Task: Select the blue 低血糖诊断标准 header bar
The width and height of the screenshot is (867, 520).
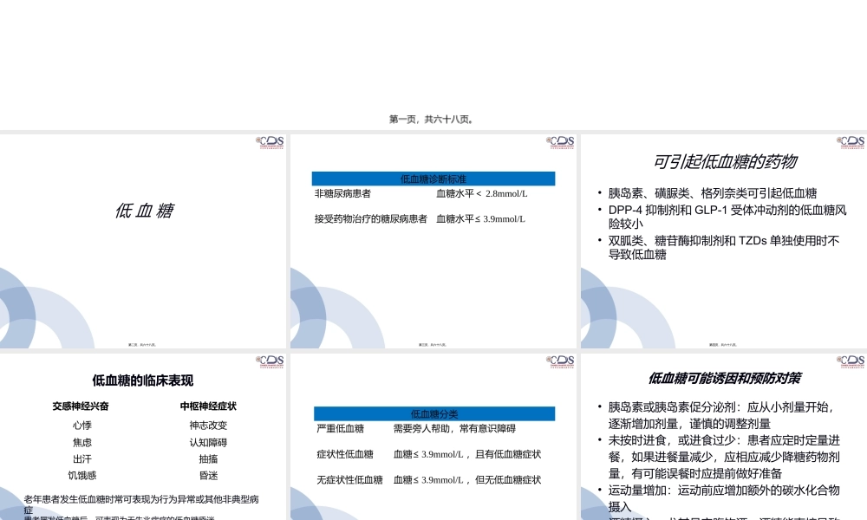Action: [433, 179]
